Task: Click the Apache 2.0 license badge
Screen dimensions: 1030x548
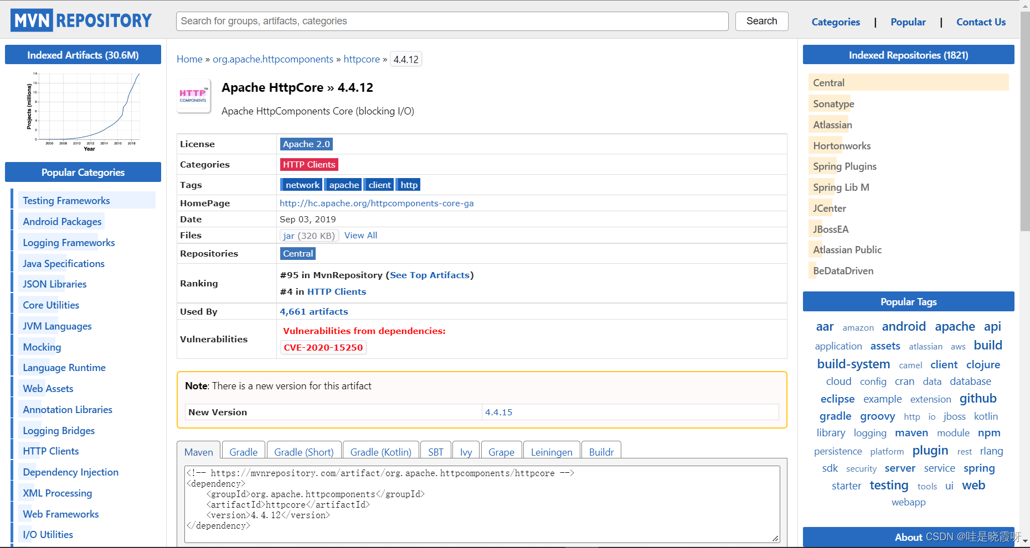Action: tap(306, 144)
